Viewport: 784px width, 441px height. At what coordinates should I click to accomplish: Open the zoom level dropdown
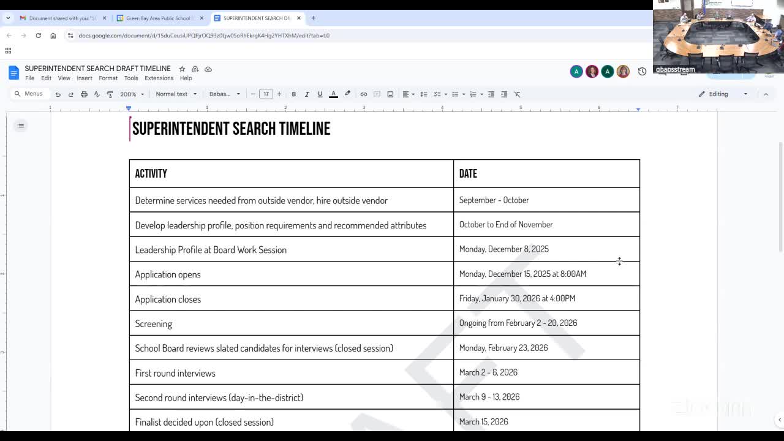(x=132, y=94)
